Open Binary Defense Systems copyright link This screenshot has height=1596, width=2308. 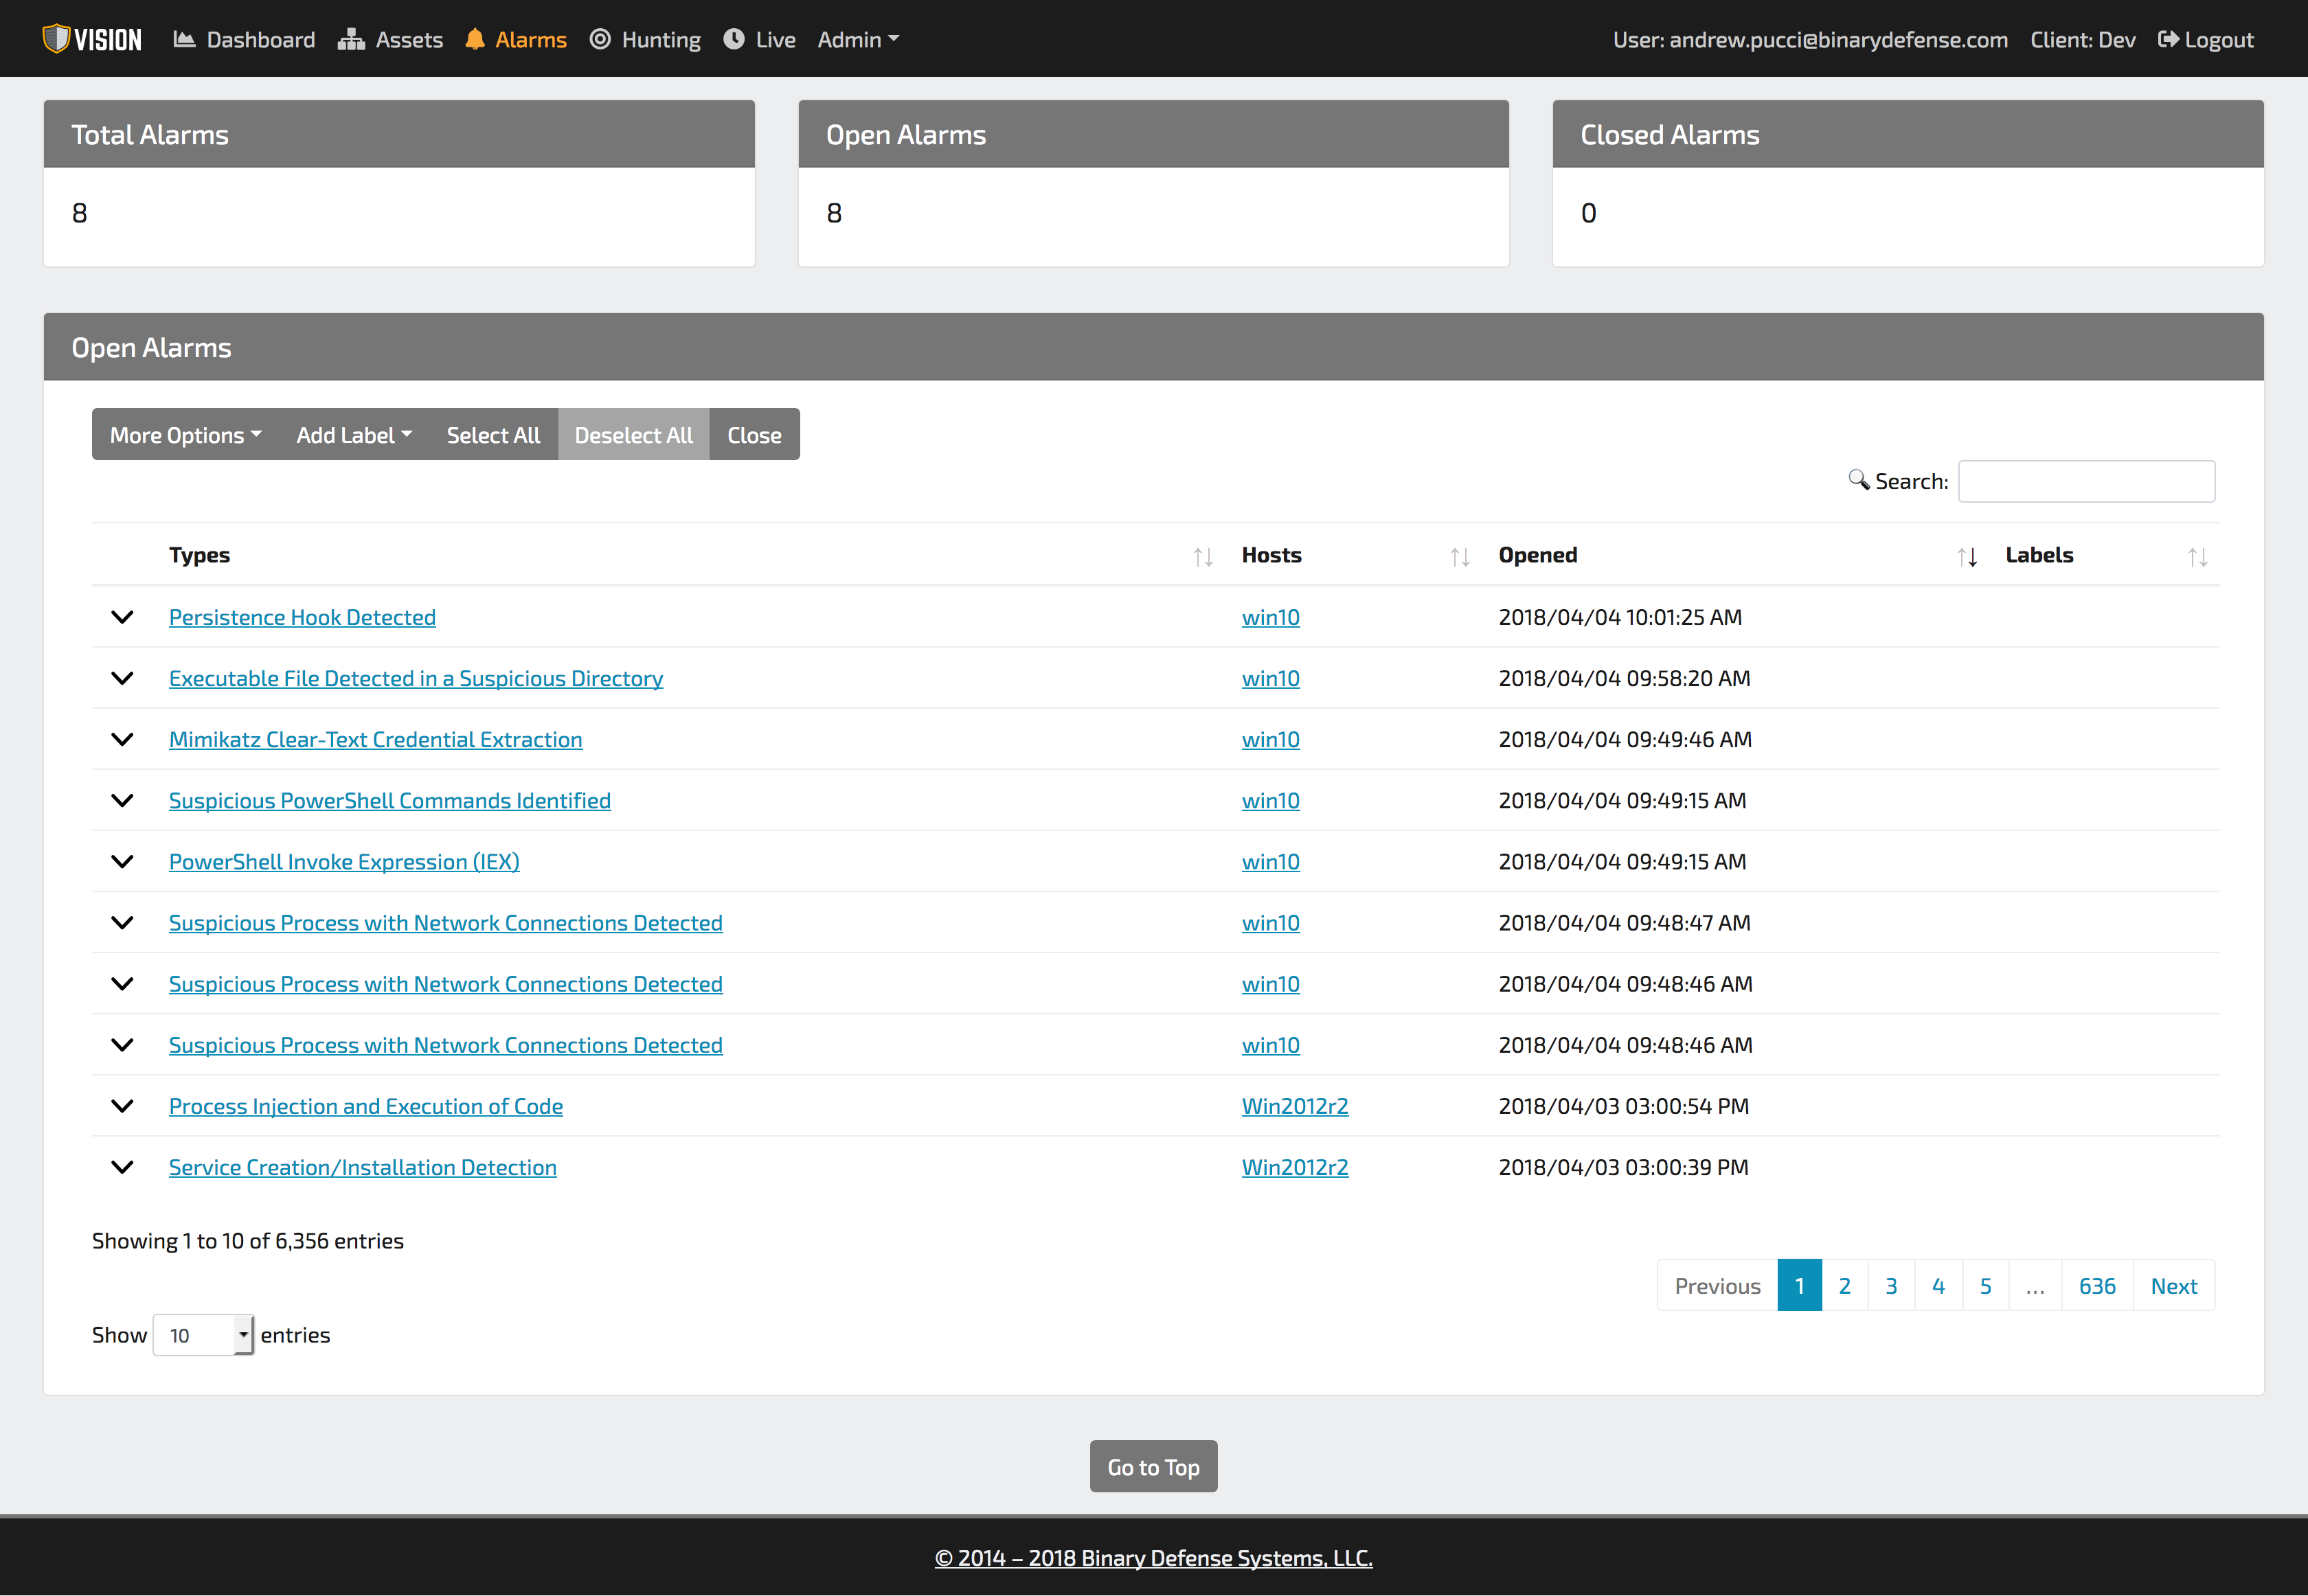tap(1154, 1557)
